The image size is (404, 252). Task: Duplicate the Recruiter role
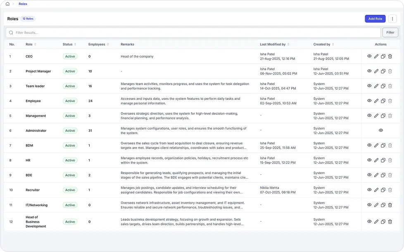click(383, 190)
